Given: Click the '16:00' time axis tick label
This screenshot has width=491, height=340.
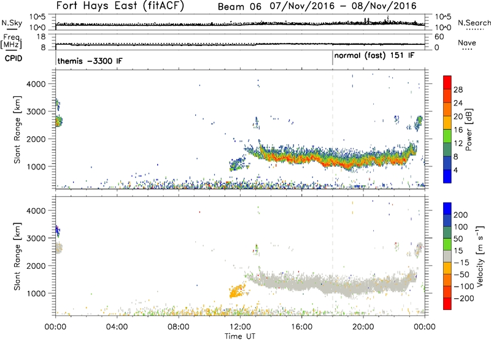Looking at the screenshot, I should click(x=301, y=327).
